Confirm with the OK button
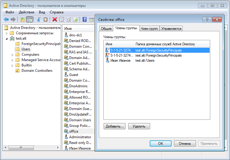 (161, 144)
